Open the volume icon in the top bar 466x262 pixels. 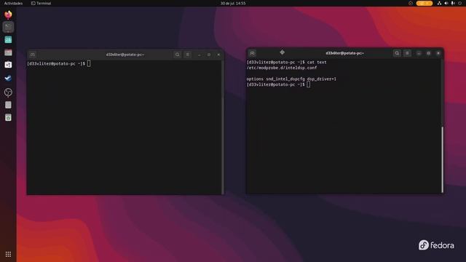[446, 3]
